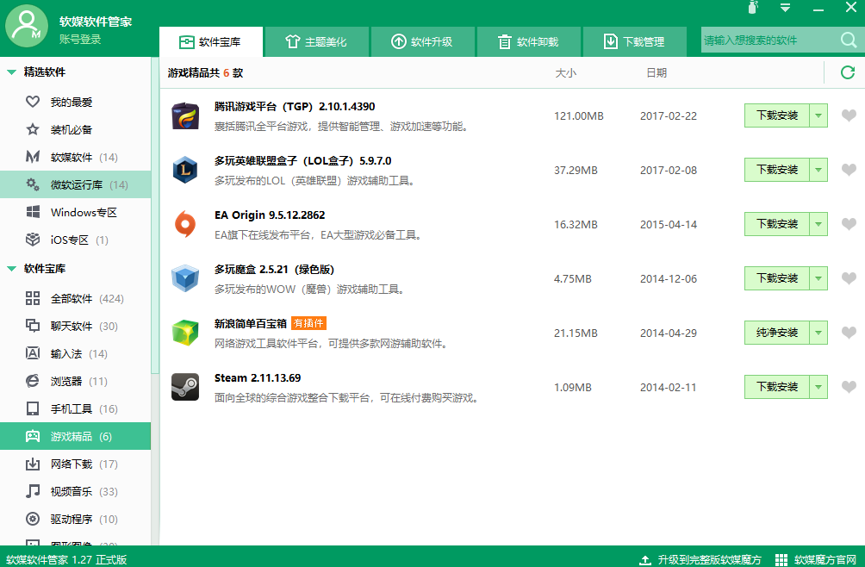The image size is (865, 567).
Task: Expand install options arrow for LOL盒子
Action: 818,170
